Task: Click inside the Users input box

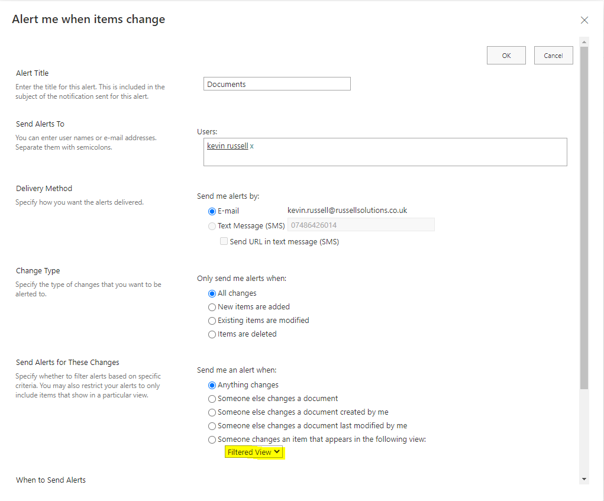Action: [x=385, y=152]
